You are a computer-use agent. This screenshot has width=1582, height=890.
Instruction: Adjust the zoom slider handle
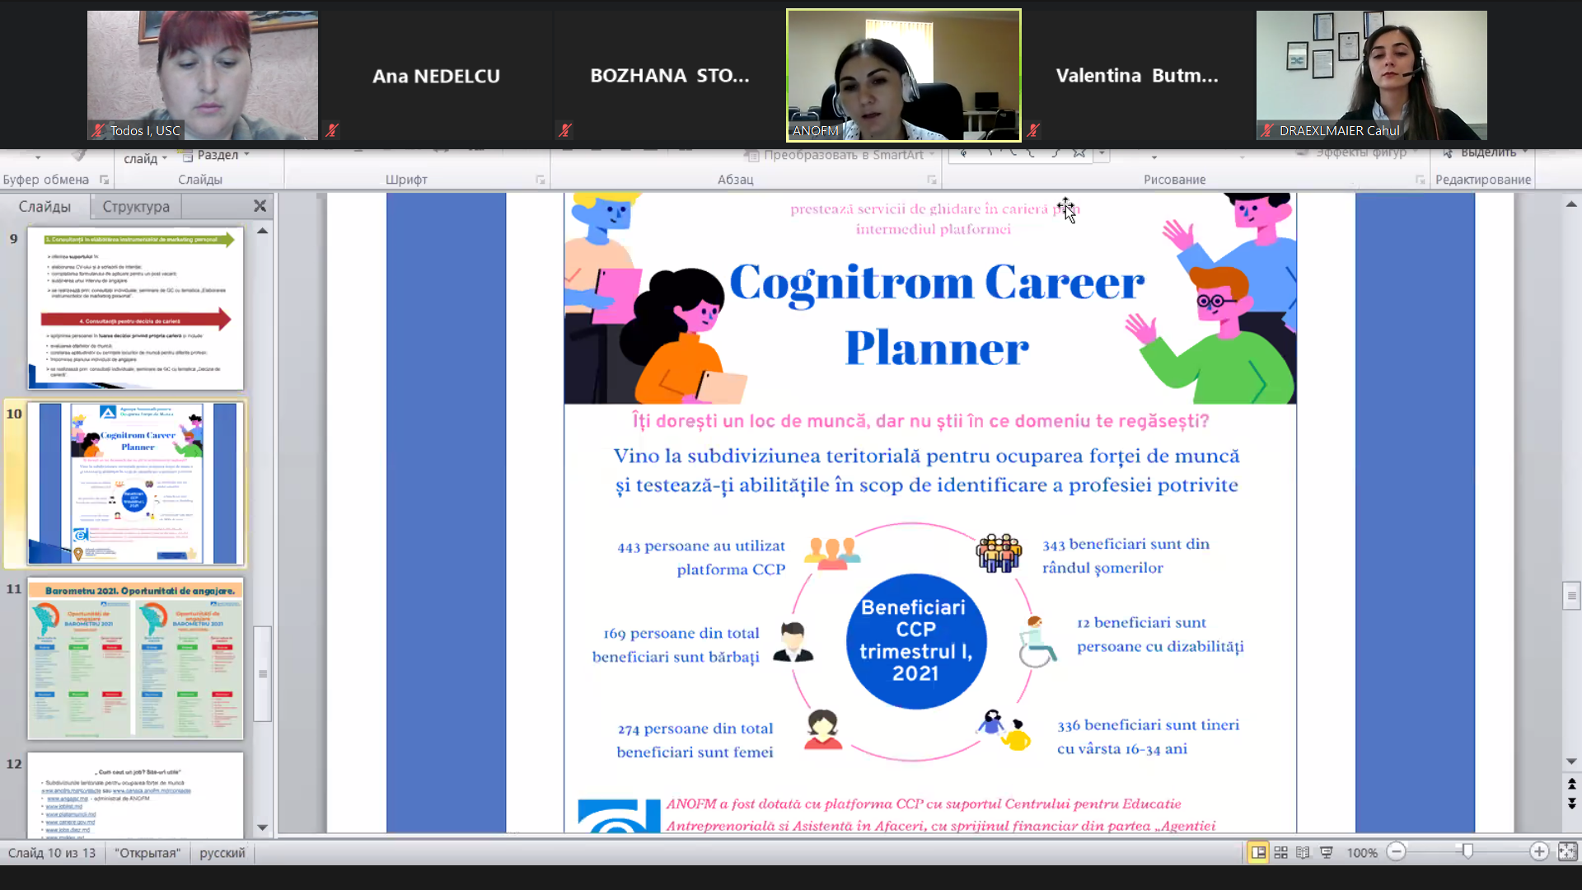pyautogui.click(x=1467, y=851)
